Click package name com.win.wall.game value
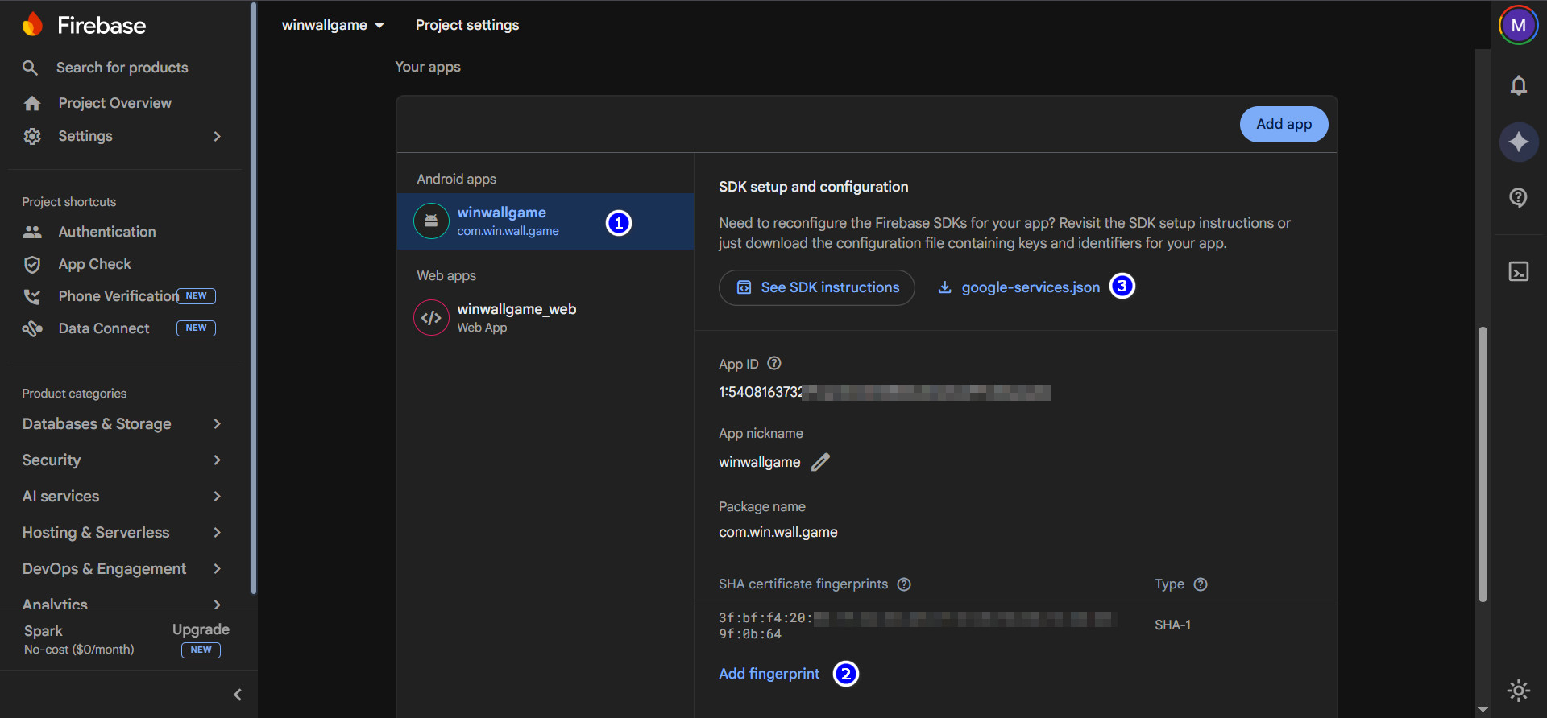1547x718 pixels. click(x=778, y=532)
